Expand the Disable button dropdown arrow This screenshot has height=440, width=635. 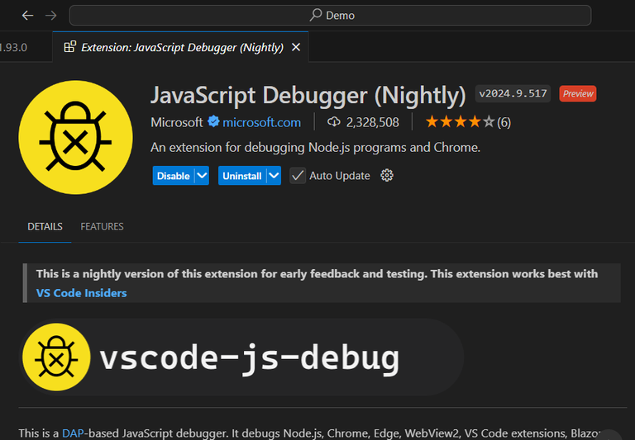pos(202,176)
